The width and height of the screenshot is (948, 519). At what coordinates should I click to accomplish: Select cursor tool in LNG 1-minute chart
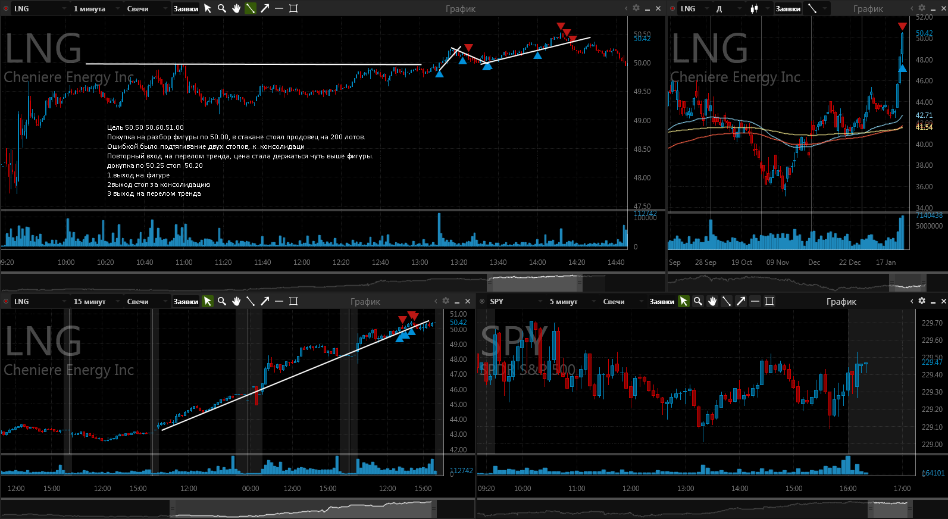tap(208, 8)
